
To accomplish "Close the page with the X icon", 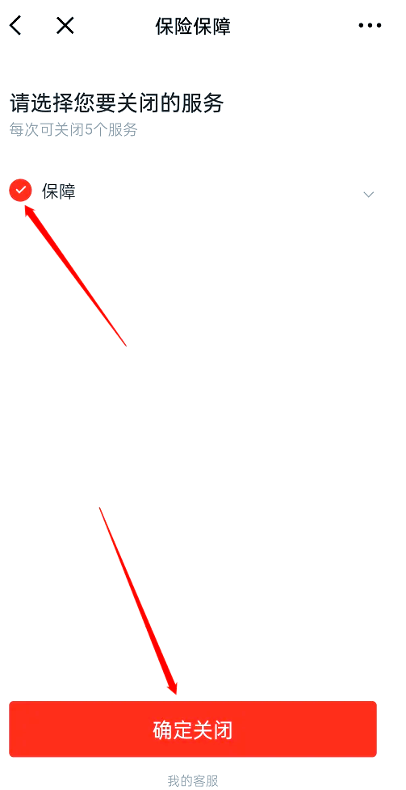I will 65,25.
